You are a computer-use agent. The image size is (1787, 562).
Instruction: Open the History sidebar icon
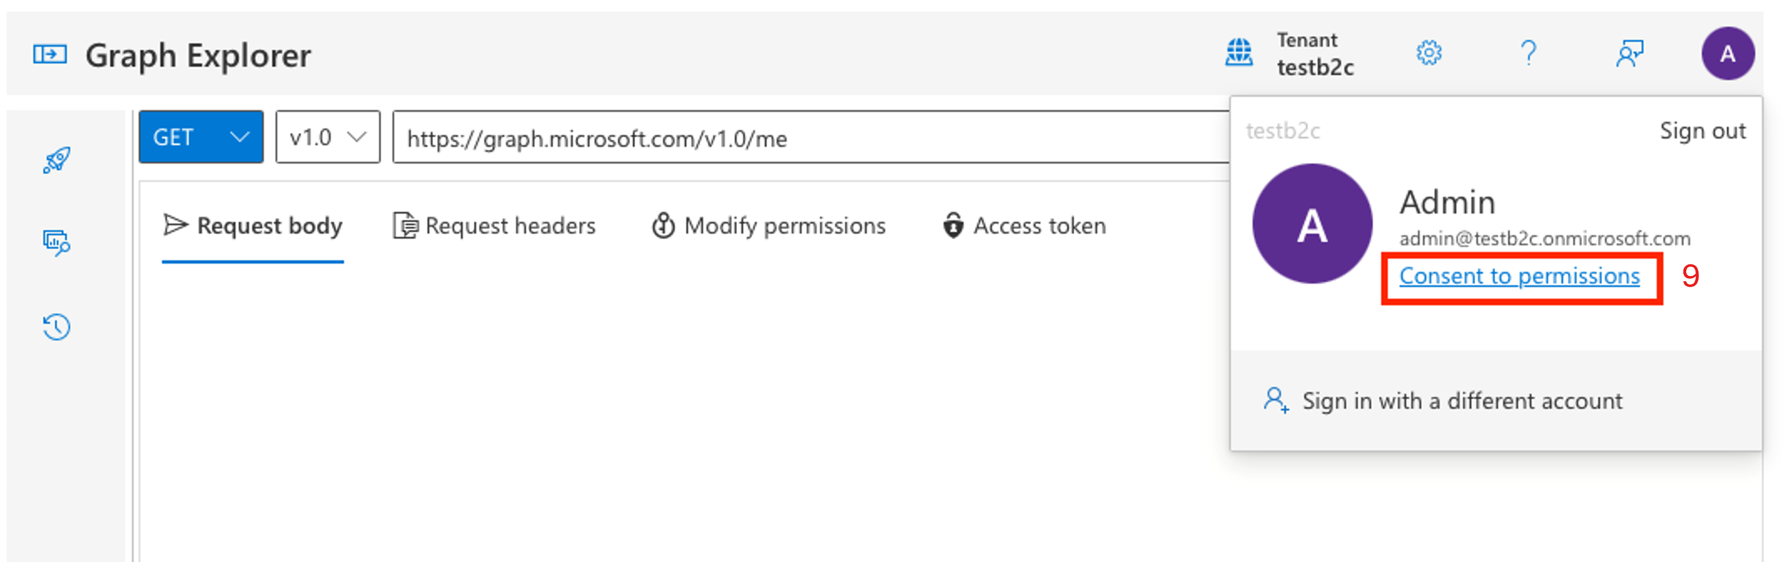point(55,327)
